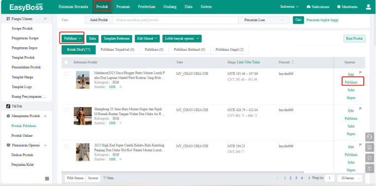Image resolution: width=376 pixels, height=186 pixels.
Task: Switch to the Publikasi Terjadwal (0) tab
Action: [x=117, y=50]
